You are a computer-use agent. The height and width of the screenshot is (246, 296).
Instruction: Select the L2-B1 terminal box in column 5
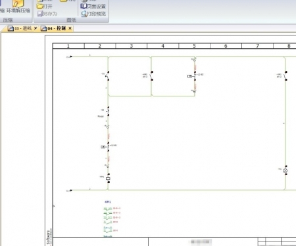[190, 76]
